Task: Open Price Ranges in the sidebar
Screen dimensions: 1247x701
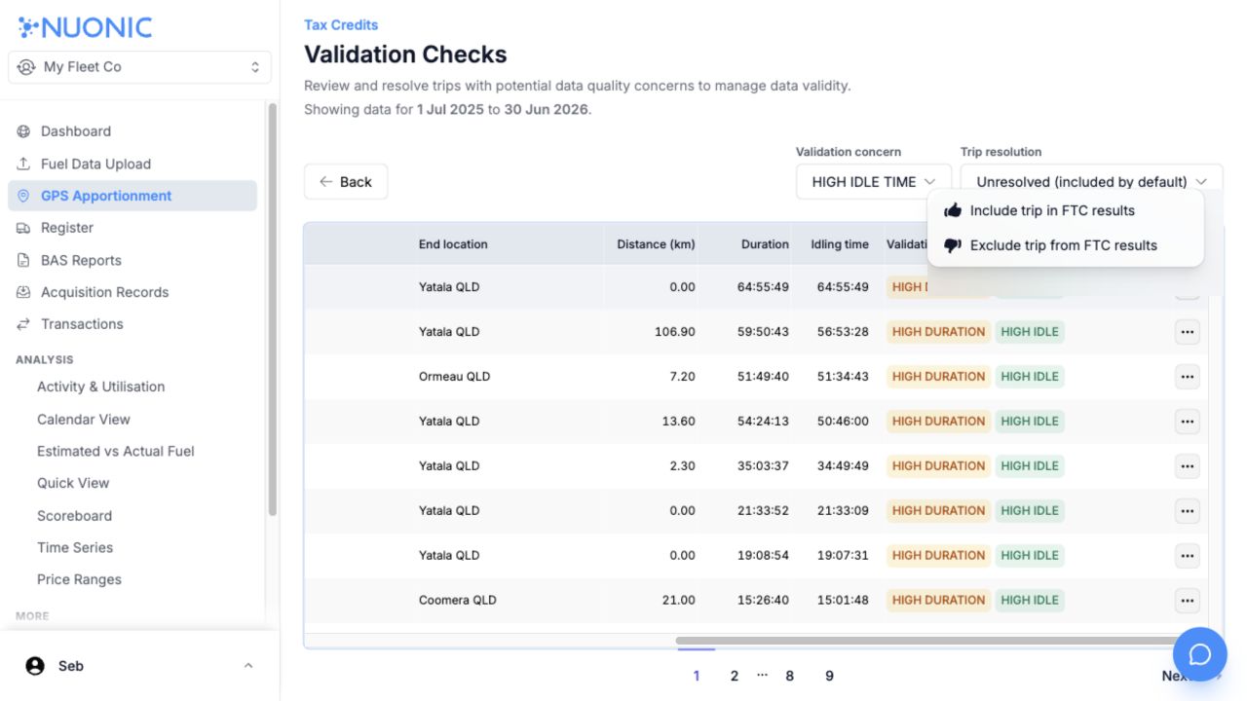Action: pyautogui.click(x=79, y=580)
